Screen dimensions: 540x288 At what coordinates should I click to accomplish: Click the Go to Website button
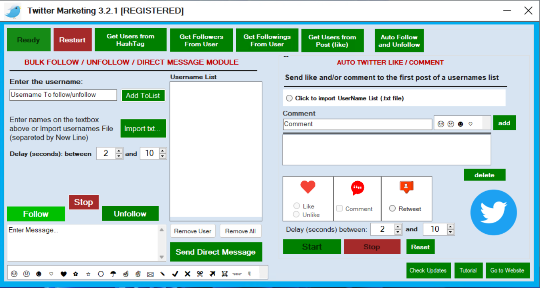click(507, 271)
